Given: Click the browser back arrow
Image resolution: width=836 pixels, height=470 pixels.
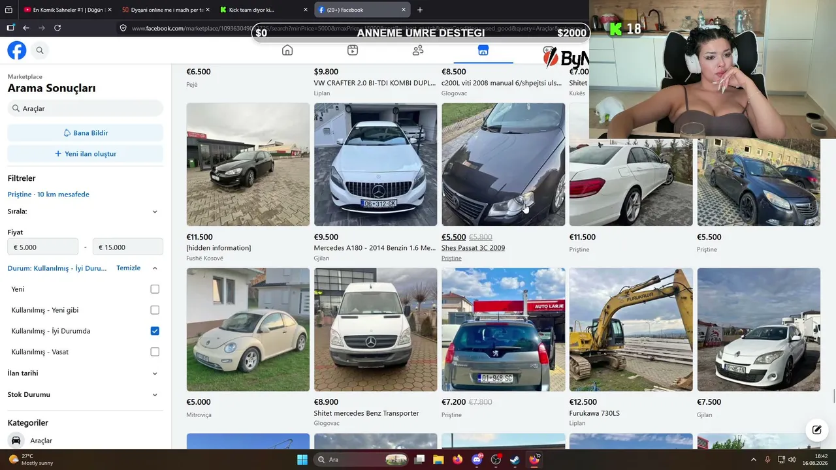Looking at the screenshot, I should pos(26,28).
